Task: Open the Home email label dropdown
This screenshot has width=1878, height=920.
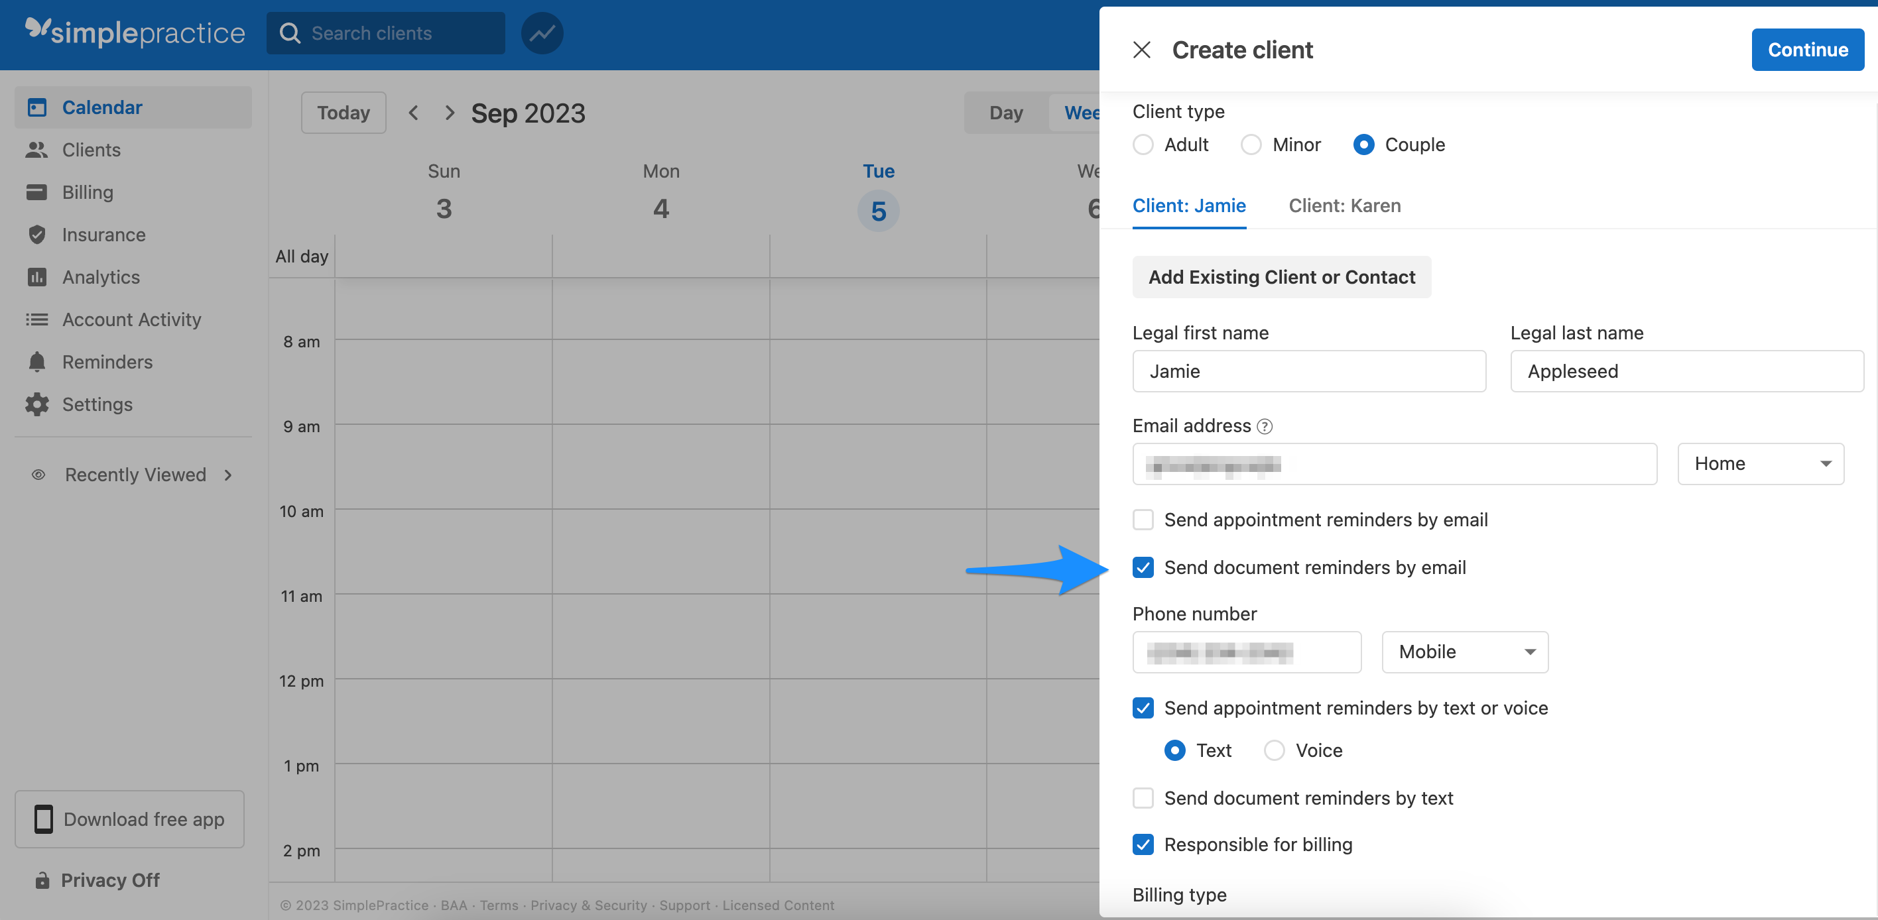Action: pos(1760,463)
